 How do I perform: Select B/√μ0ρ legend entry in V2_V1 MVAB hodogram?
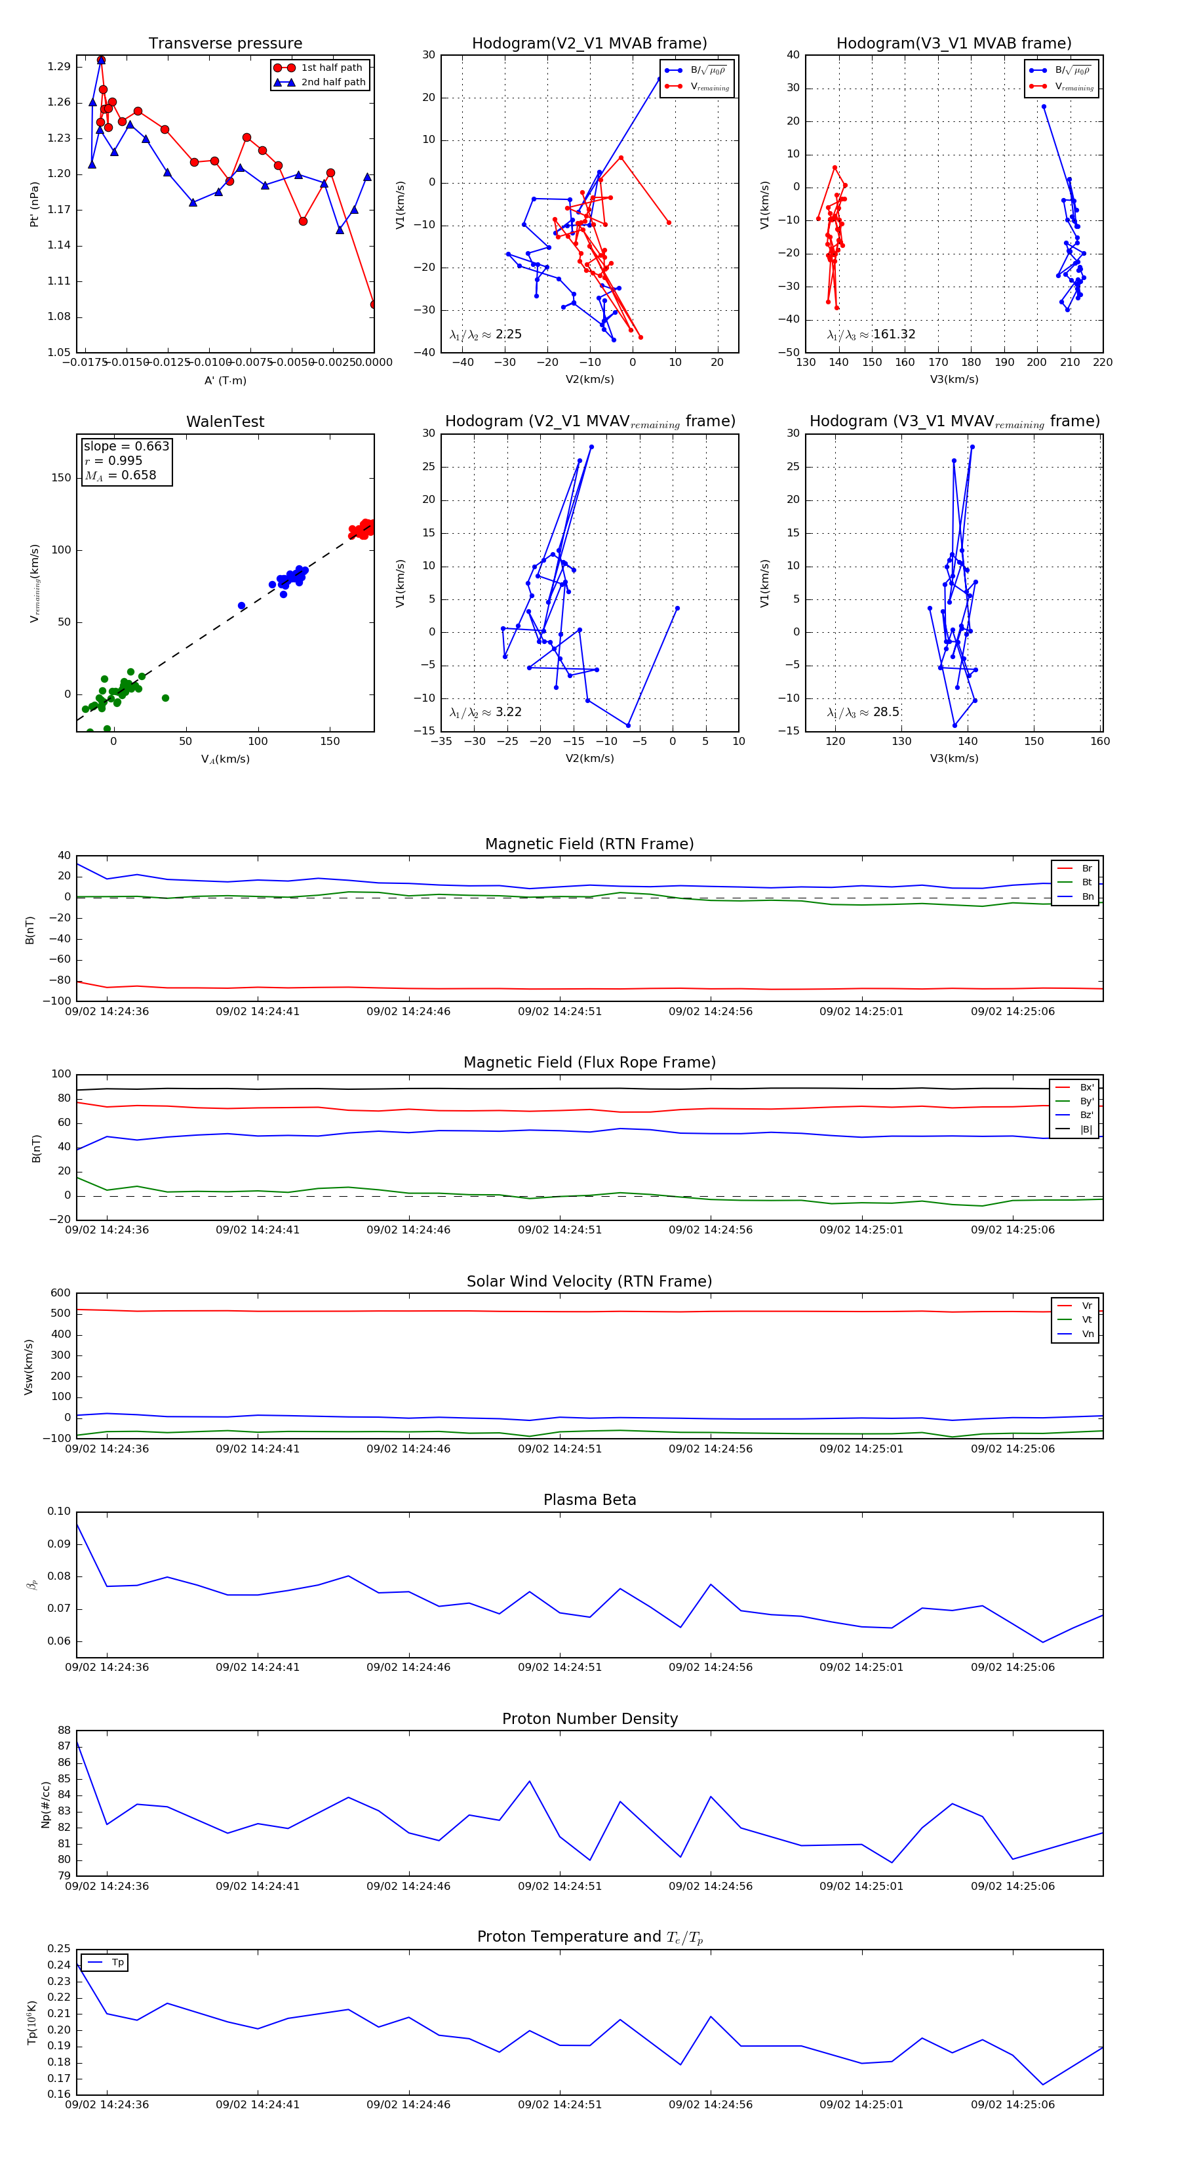696,71
